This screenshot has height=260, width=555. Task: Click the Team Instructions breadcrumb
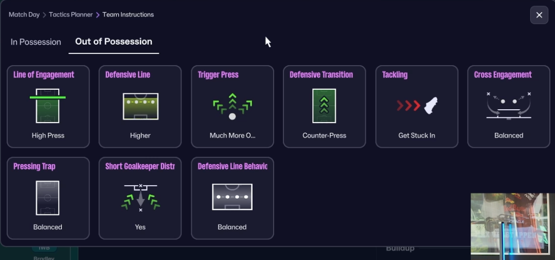128,14
